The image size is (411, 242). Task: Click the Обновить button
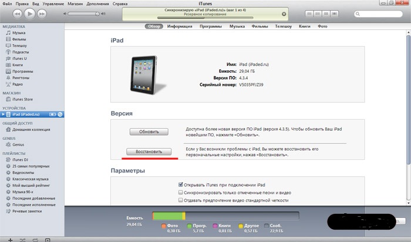pos(149,131)
